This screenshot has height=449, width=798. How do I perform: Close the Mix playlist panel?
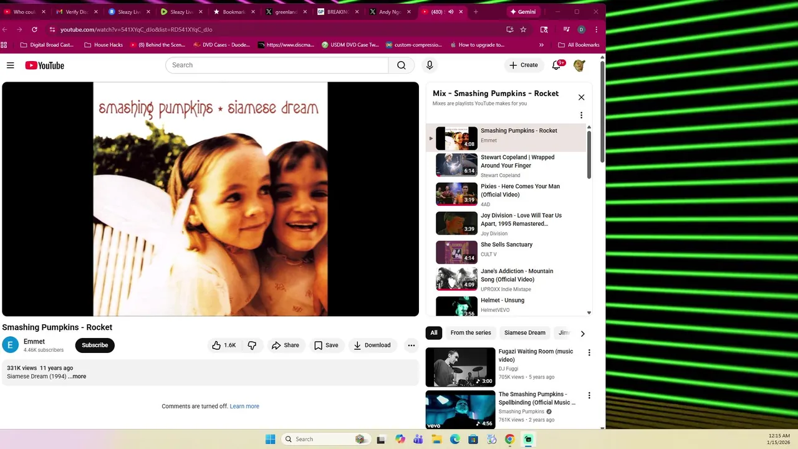[581, 97]
